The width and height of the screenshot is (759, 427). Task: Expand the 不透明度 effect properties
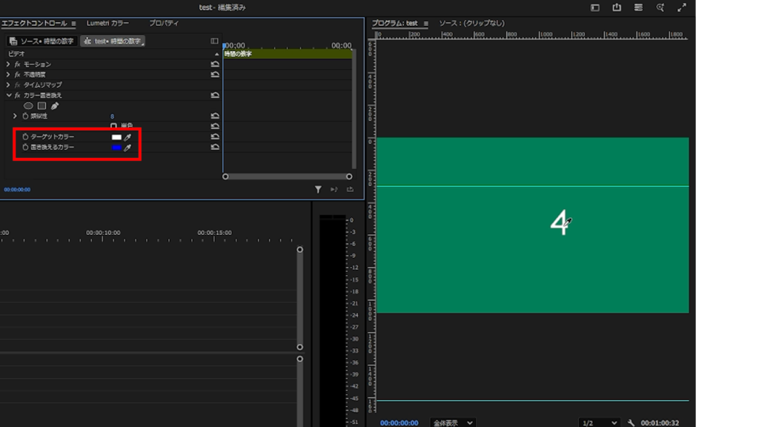point(8,75)
